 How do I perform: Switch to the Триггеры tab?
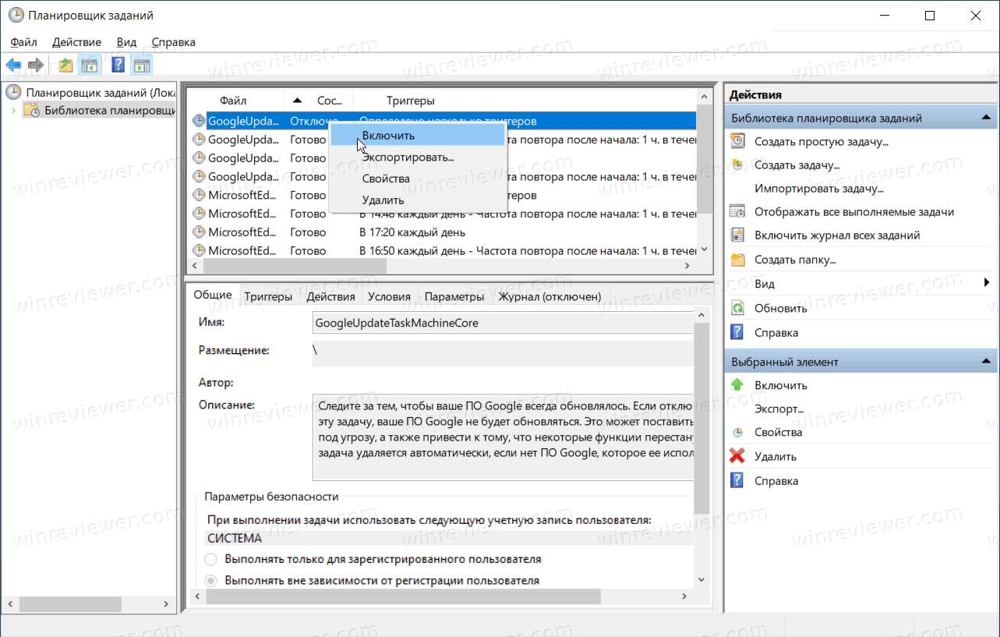pos(268,296)
